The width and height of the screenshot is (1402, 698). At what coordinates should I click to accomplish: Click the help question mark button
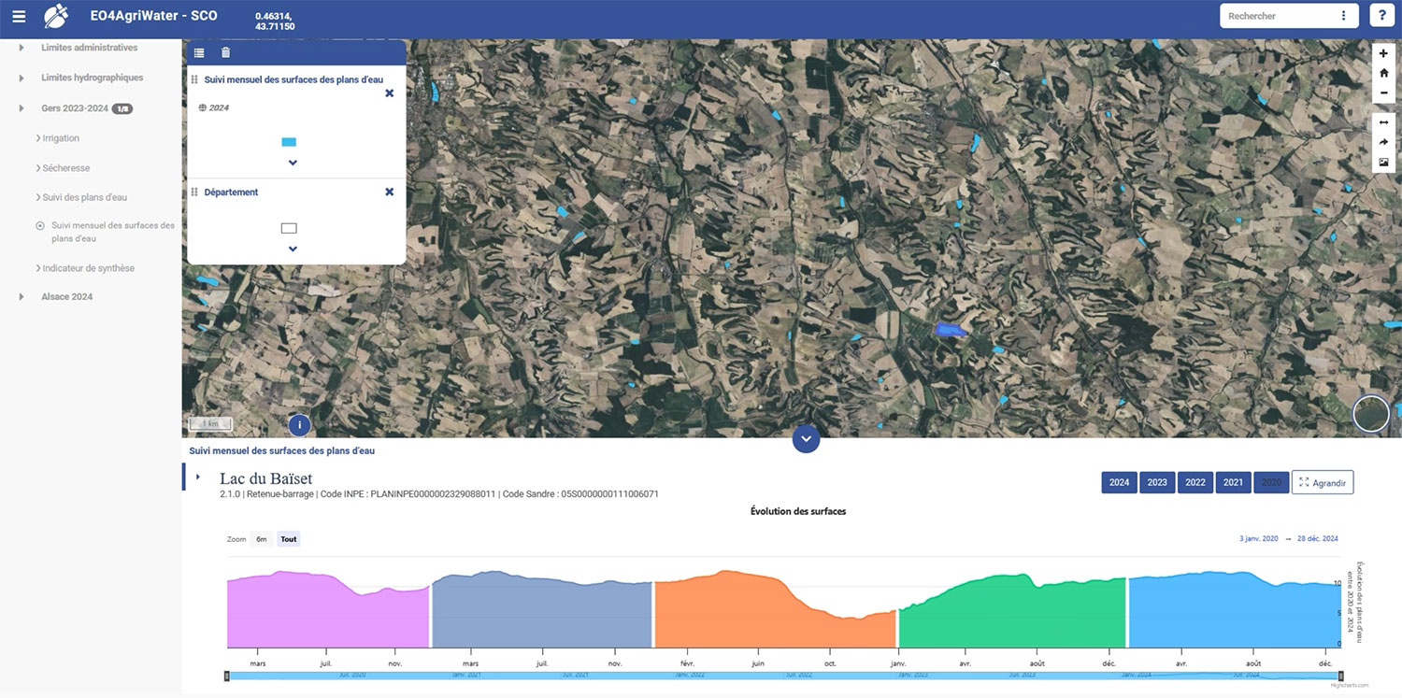[1382, 16]
